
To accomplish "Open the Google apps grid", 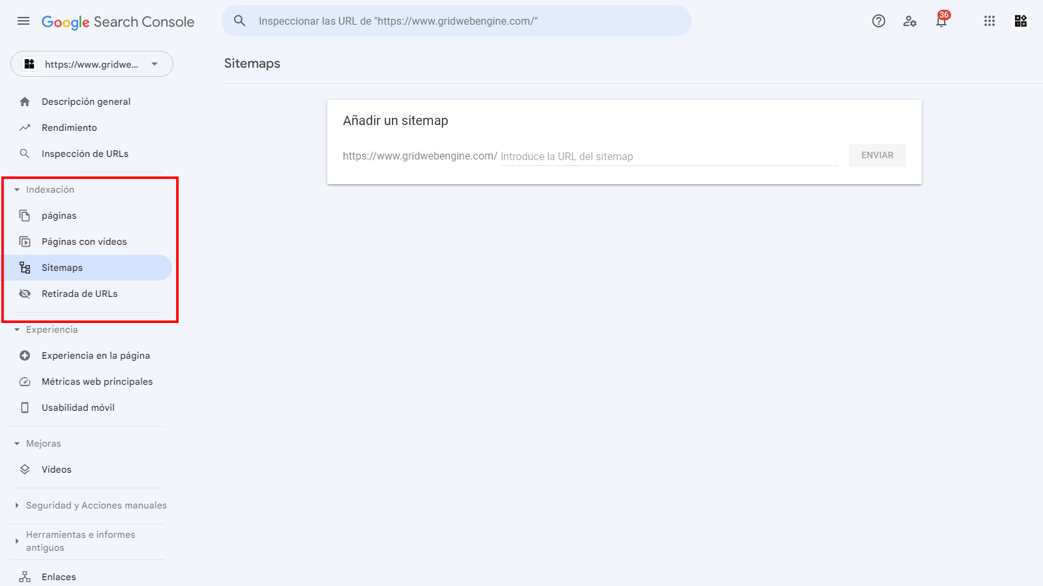I will coord(990,21).
